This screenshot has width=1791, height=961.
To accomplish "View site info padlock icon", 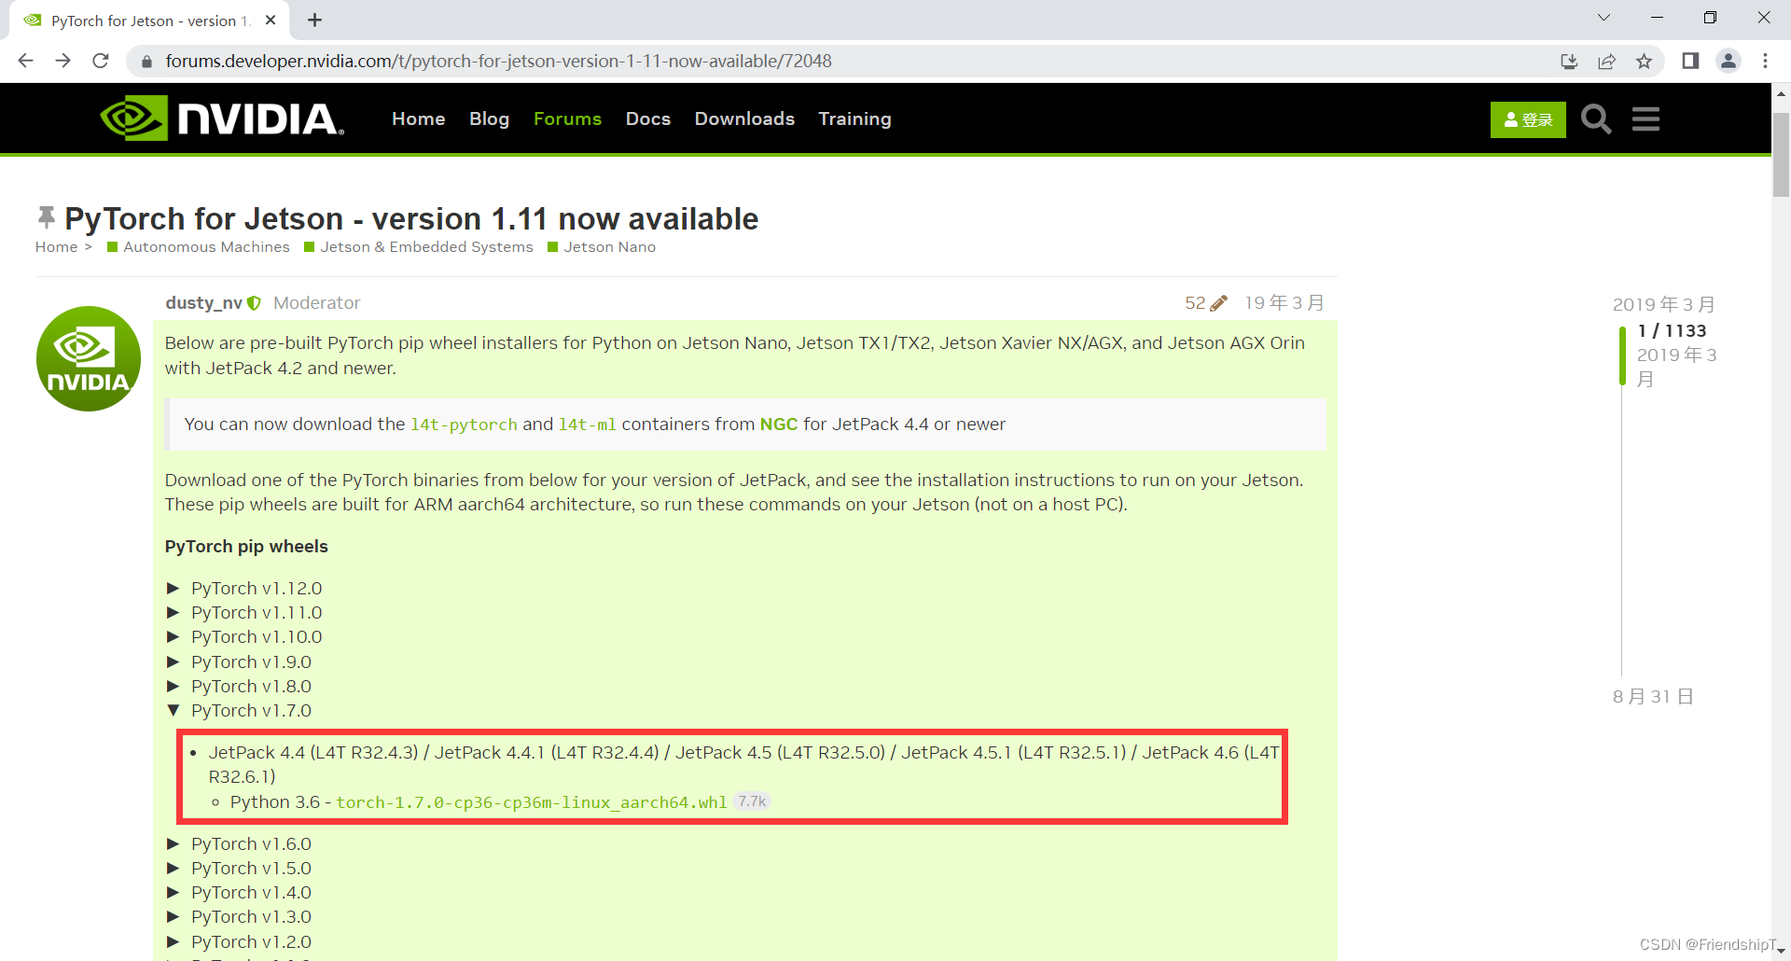I will (146, 62).
